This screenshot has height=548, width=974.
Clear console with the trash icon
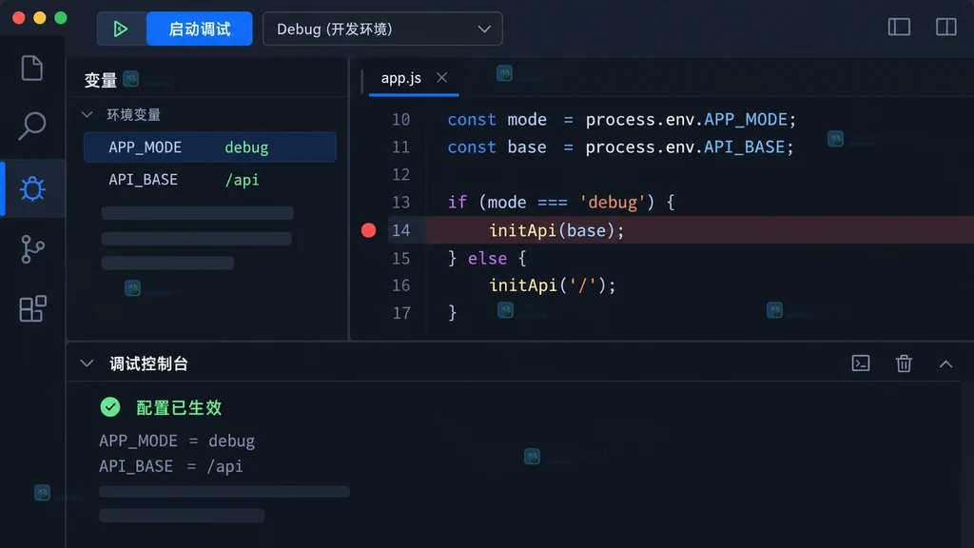point(904,363)
